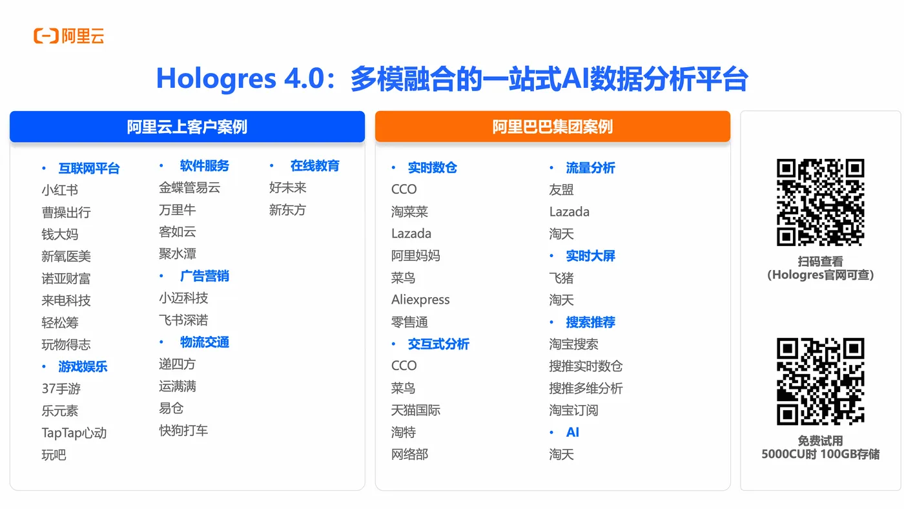Click the QR code above 免费试用

pyautogui.click(x=820, y=381)
